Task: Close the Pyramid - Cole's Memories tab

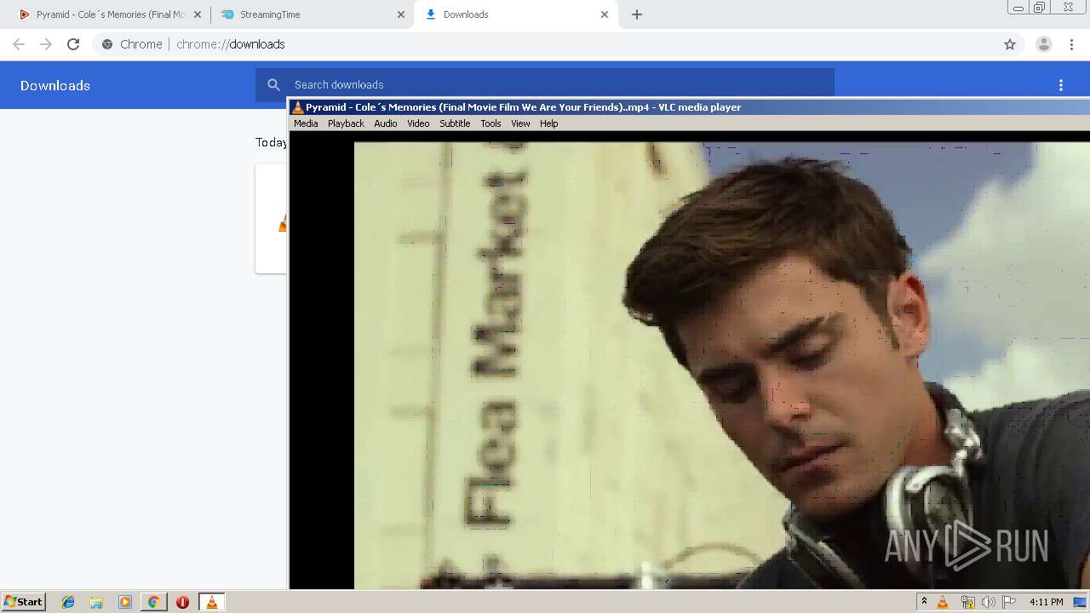Action: pos(198,14)
